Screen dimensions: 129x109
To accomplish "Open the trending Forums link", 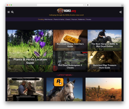I will click(88, 19).
